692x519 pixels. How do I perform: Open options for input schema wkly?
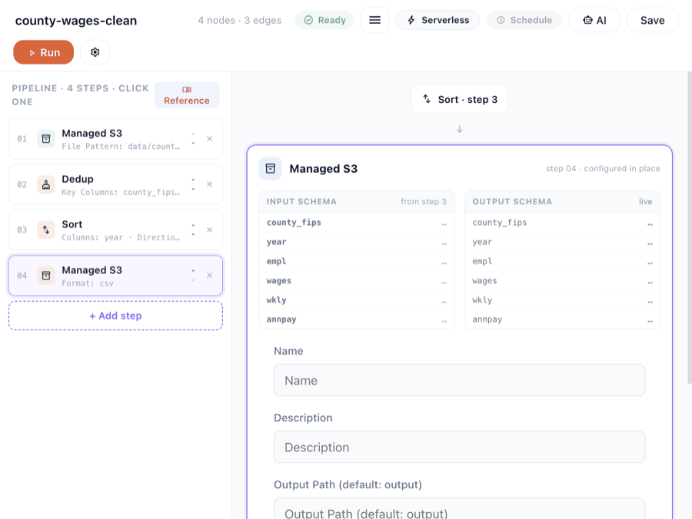(x=444, y=302)
